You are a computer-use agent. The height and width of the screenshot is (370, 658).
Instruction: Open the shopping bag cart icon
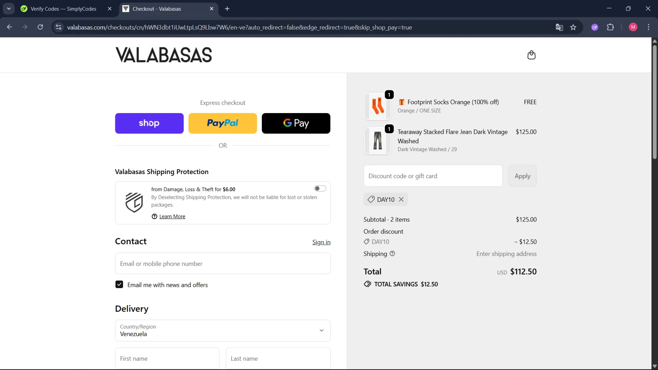tap(531, 55)
